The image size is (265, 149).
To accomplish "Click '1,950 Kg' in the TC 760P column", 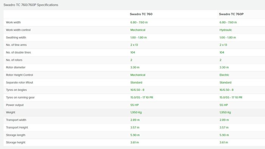I will (x=225, y=113).
